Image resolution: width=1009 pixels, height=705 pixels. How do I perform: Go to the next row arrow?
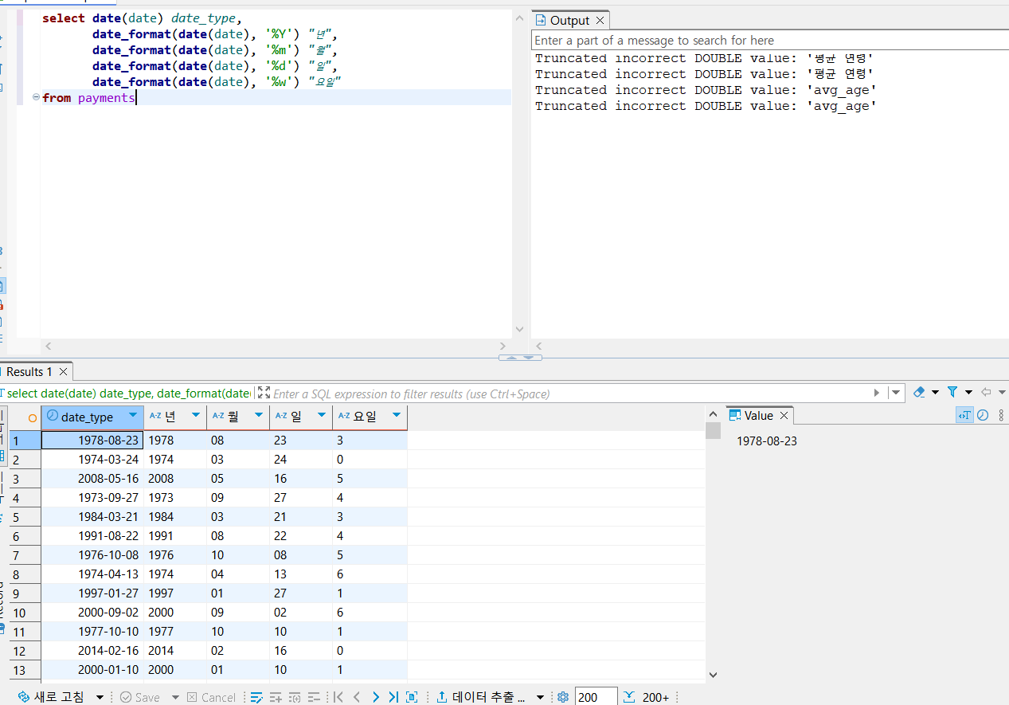click(376, 697)
